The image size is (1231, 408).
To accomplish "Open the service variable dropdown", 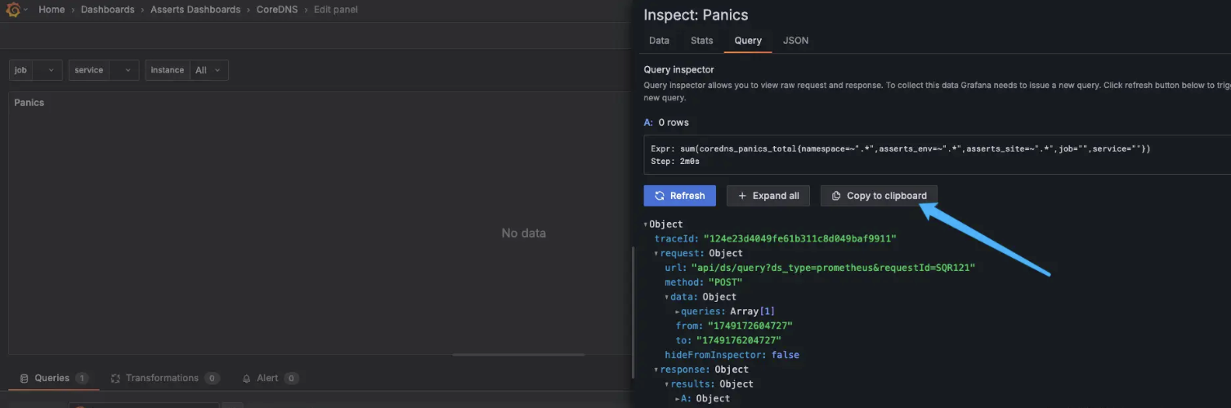I will click(104, 70).
